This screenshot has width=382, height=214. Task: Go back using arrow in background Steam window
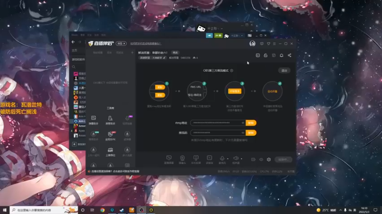tap(73, 42)
